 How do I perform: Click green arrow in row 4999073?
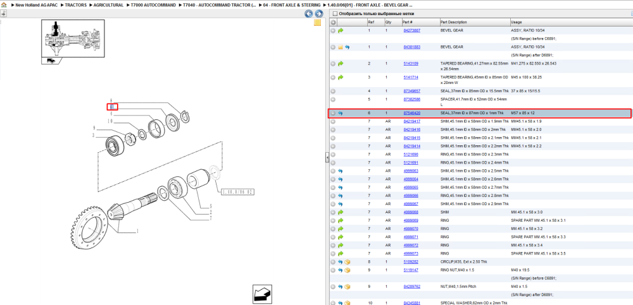(x=341, y=253)
